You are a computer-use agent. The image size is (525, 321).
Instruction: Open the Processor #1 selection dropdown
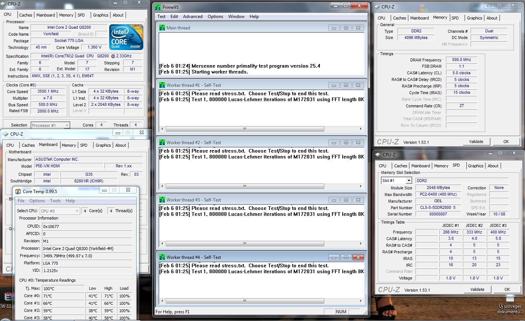tap(67, 125)
